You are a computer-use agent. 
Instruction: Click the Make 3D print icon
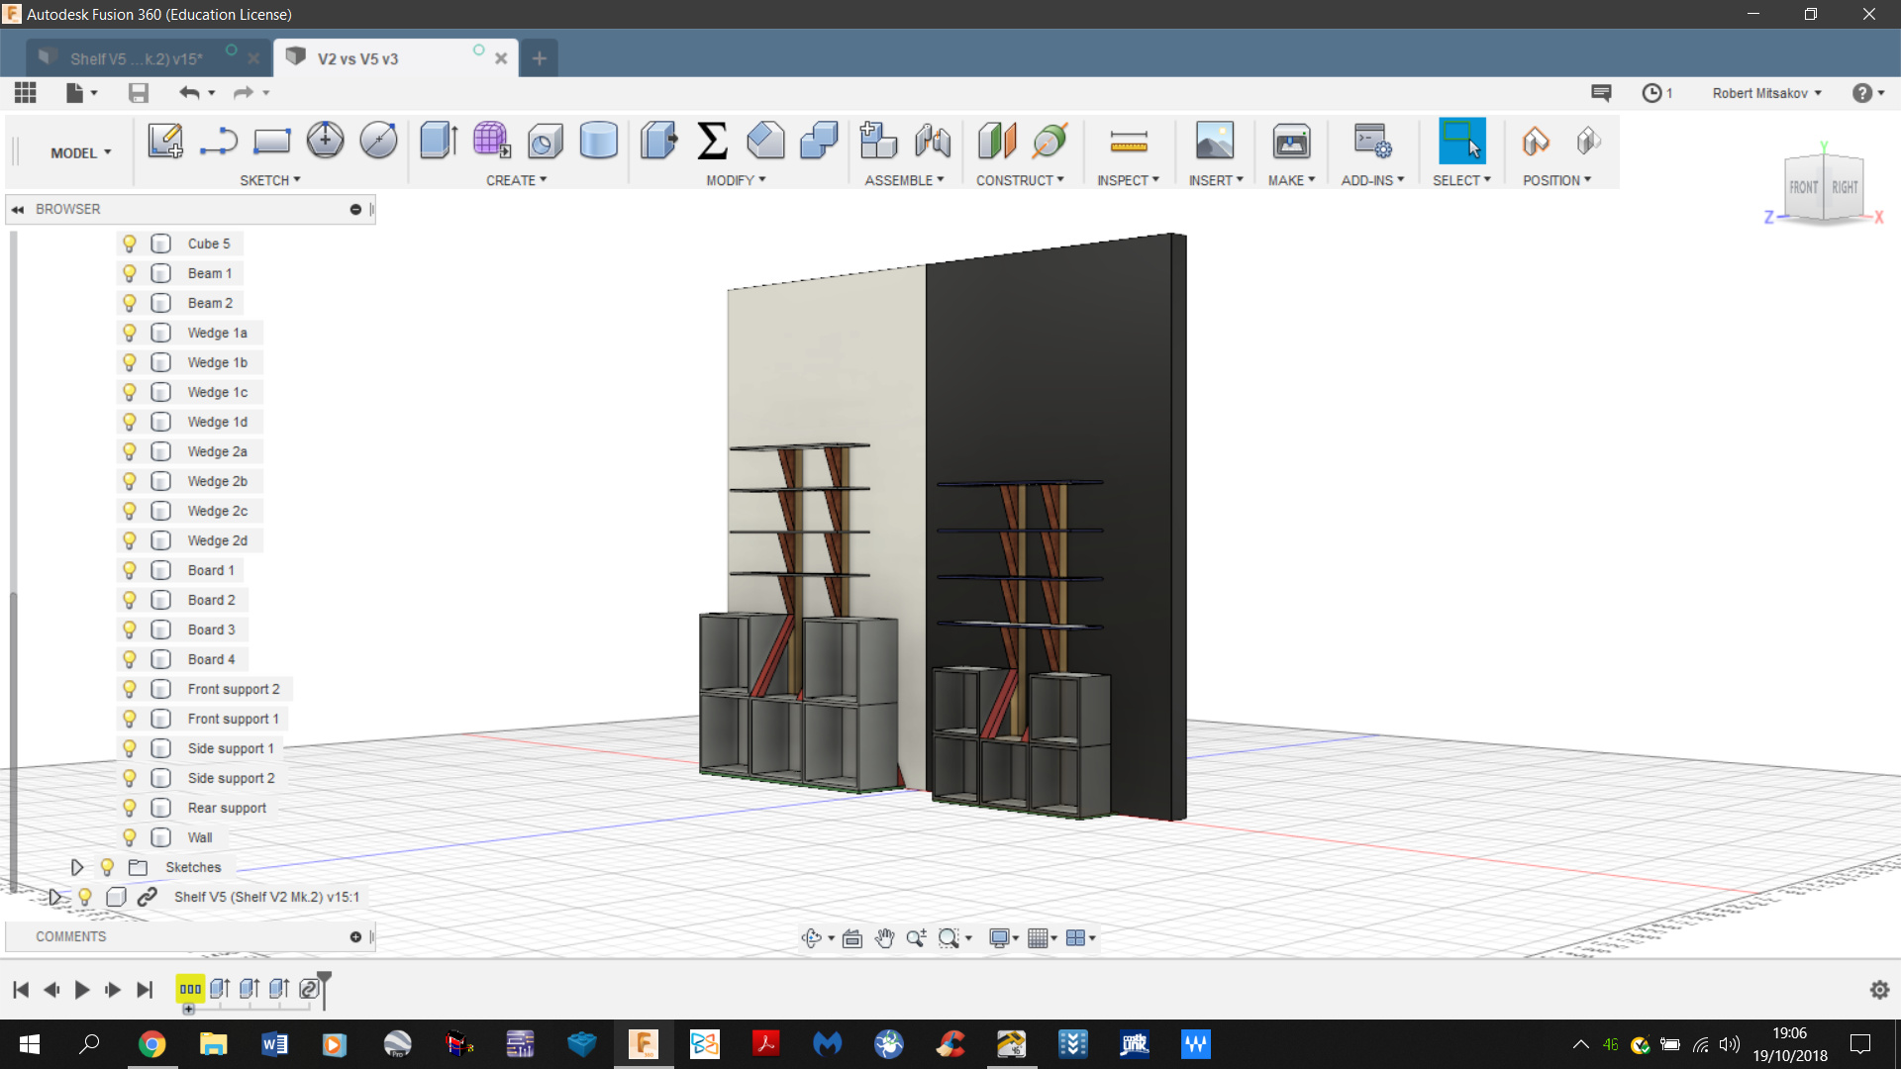[1291, 141]
